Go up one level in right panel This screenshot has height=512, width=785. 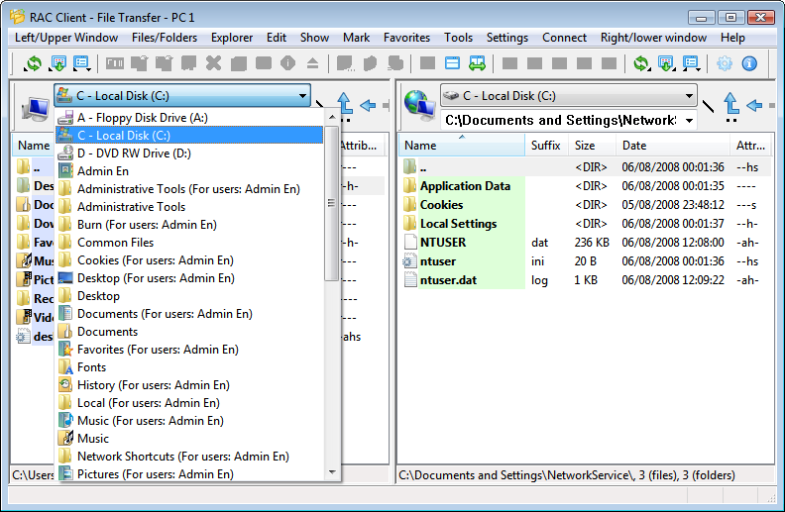[x=730, y=104]
